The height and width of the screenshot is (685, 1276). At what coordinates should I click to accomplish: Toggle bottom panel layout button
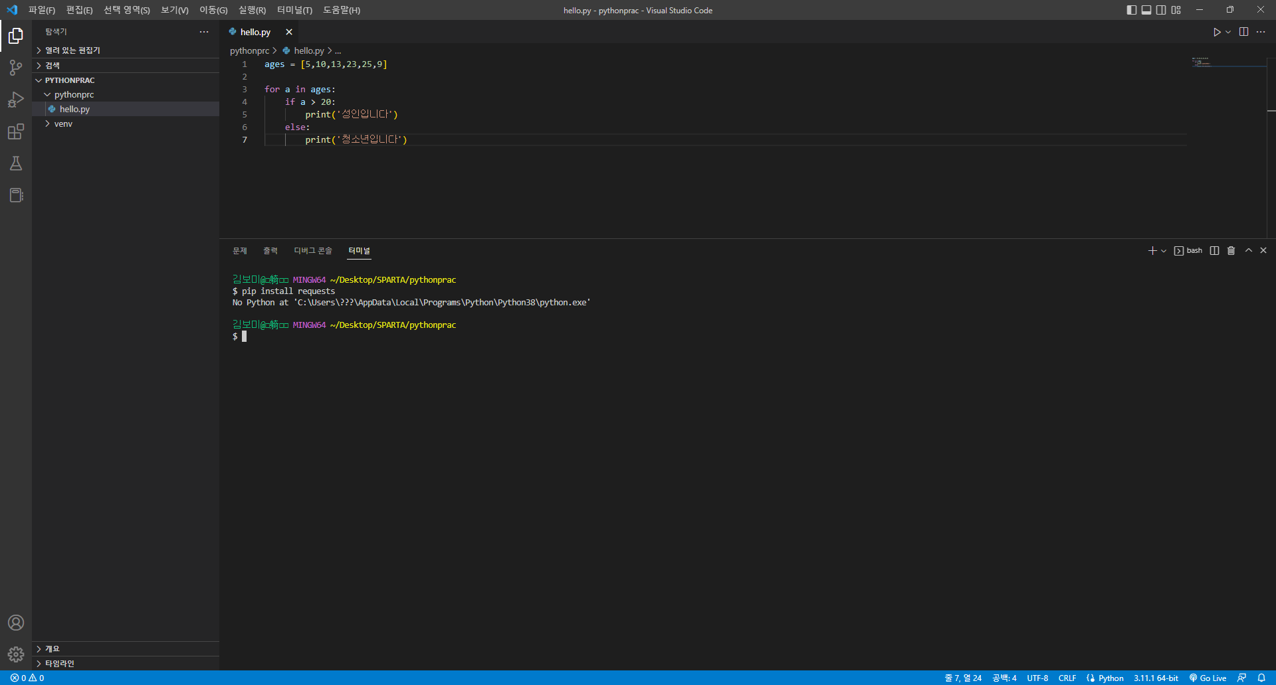(x=1146, y=10)
